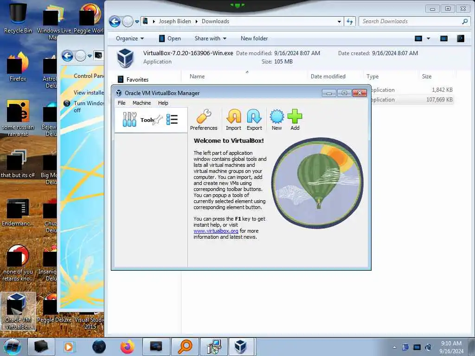Open the Share with dropdown
The image size is (475, 356).
point(210,38)
